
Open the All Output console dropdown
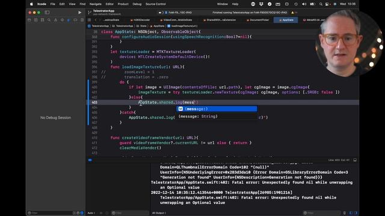(159, 213)
